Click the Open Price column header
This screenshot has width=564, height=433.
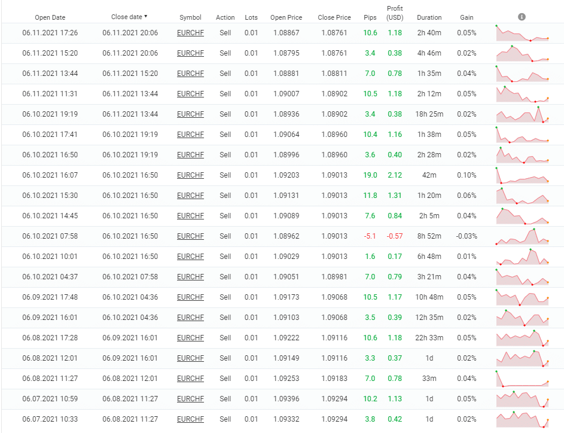pyautogui.click(x=286, y=17)
